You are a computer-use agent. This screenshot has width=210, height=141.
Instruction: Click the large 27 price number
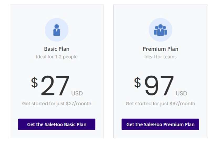point(55,85)
